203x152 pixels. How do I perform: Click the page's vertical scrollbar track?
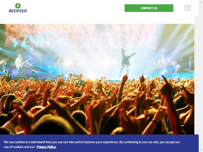click(x=201, y=76)
